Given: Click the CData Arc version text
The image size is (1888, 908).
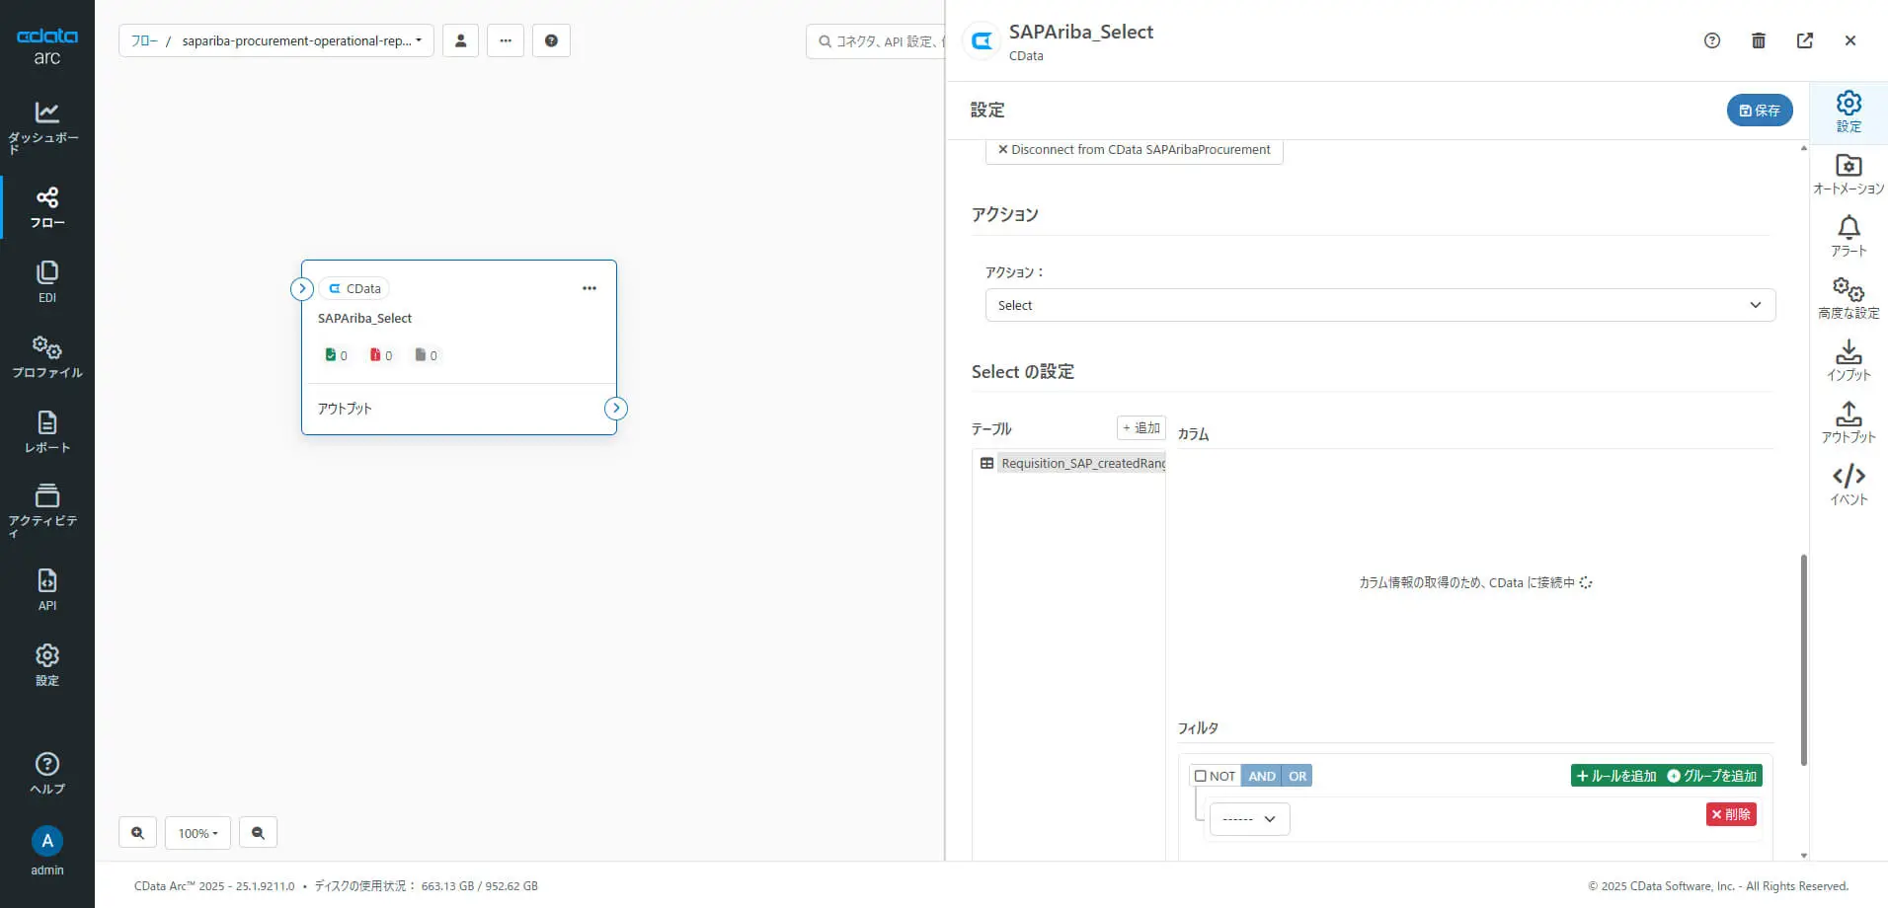Looking at the screenshot, I should tap(214, 886).
